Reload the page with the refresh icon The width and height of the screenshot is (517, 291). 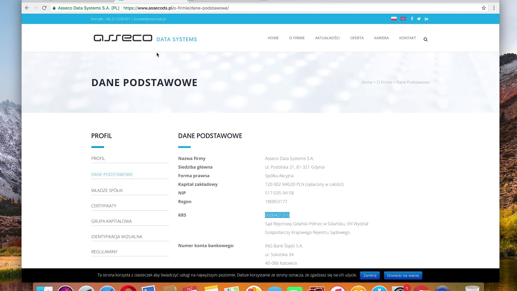[x=44, y=8]
